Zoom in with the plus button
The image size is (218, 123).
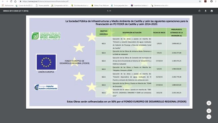click(x=209, y=111)
